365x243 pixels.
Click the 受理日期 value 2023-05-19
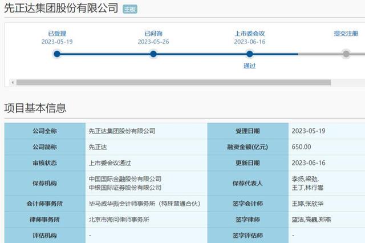point(309,131)
